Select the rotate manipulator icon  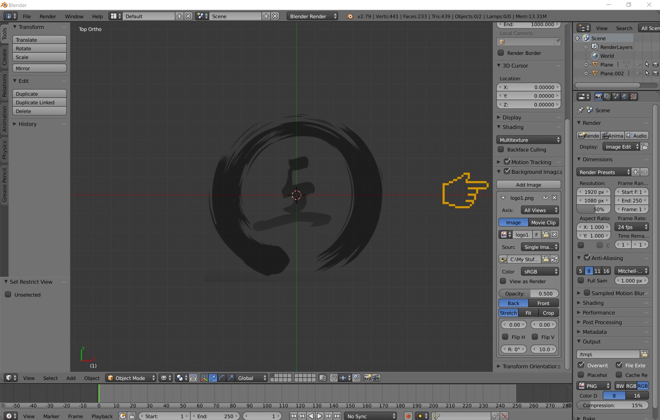coord(222,378)
